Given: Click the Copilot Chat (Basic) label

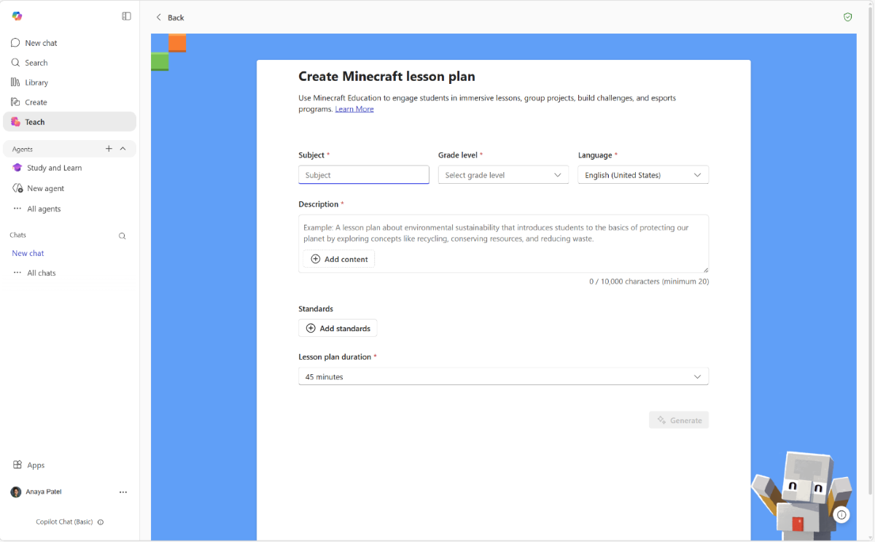Looking at the screenshot, I should click(64, 522).
